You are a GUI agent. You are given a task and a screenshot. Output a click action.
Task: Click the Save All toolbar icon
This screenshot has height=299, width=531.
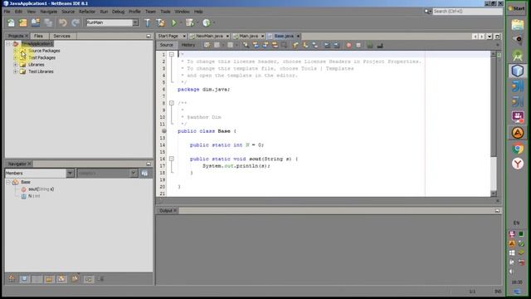click(x=48, y=22)
